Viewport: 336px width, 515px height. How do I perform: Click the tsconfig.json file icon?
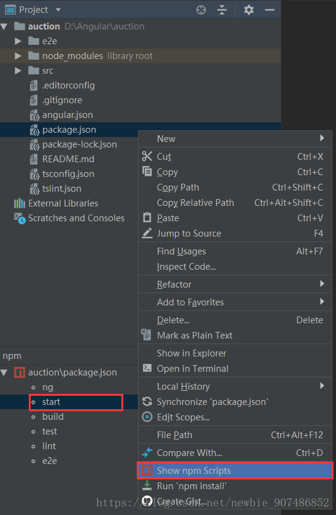coord(34,175)
